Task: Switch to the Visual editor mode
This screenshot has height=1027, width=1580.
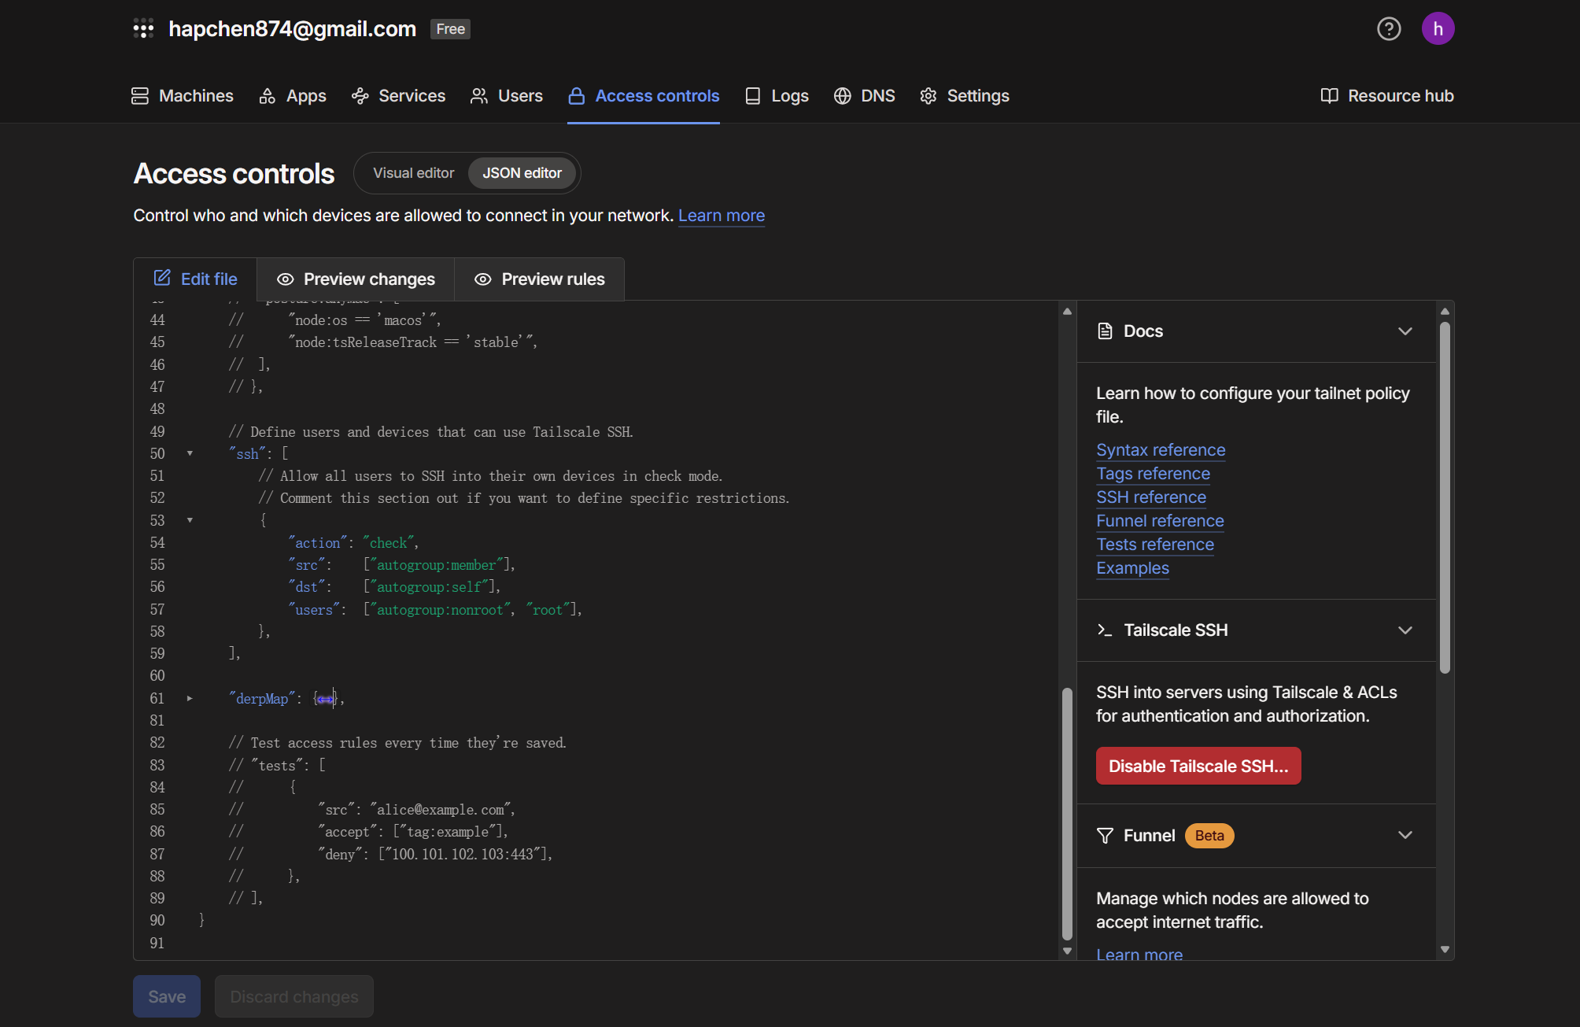Action: (413, 173)
